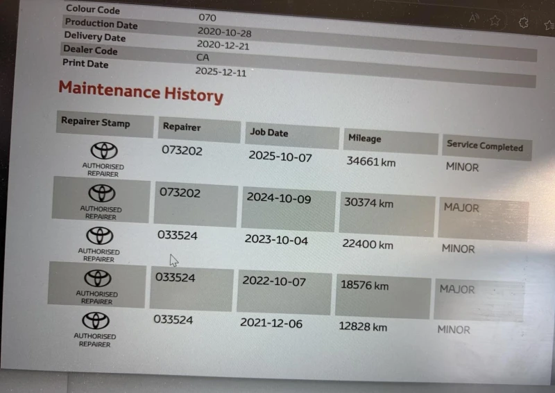
Task: Select the Production Date label
Action: pyautogui.click(x=101, y=24)
